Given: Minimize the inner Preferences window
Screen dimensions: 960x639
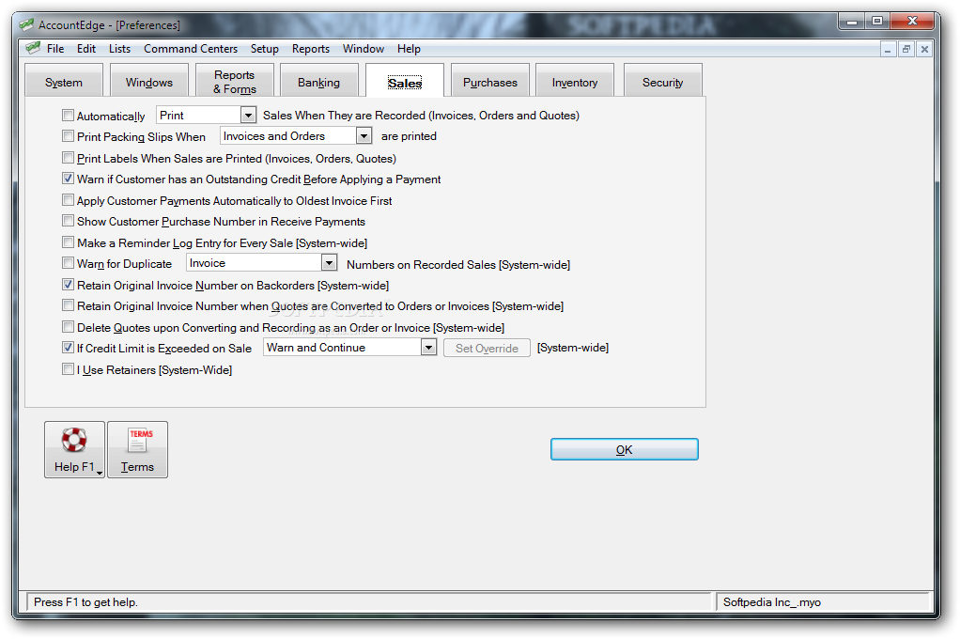Looking at the screenshot, I should pos(888,49).
